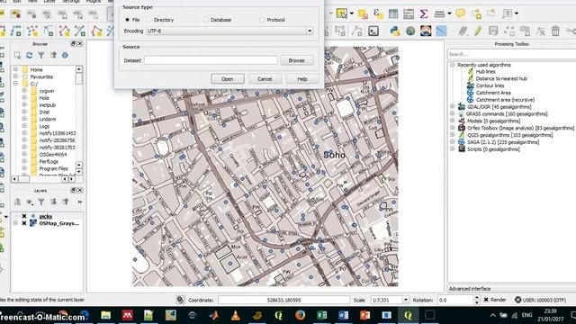Click the text annotation icon
This screenshot has height=324, width=576.
pos(508,13)
